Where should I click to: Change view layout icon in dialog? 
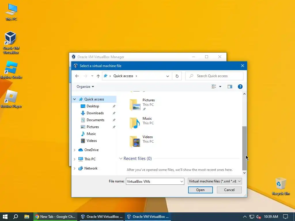214,87
